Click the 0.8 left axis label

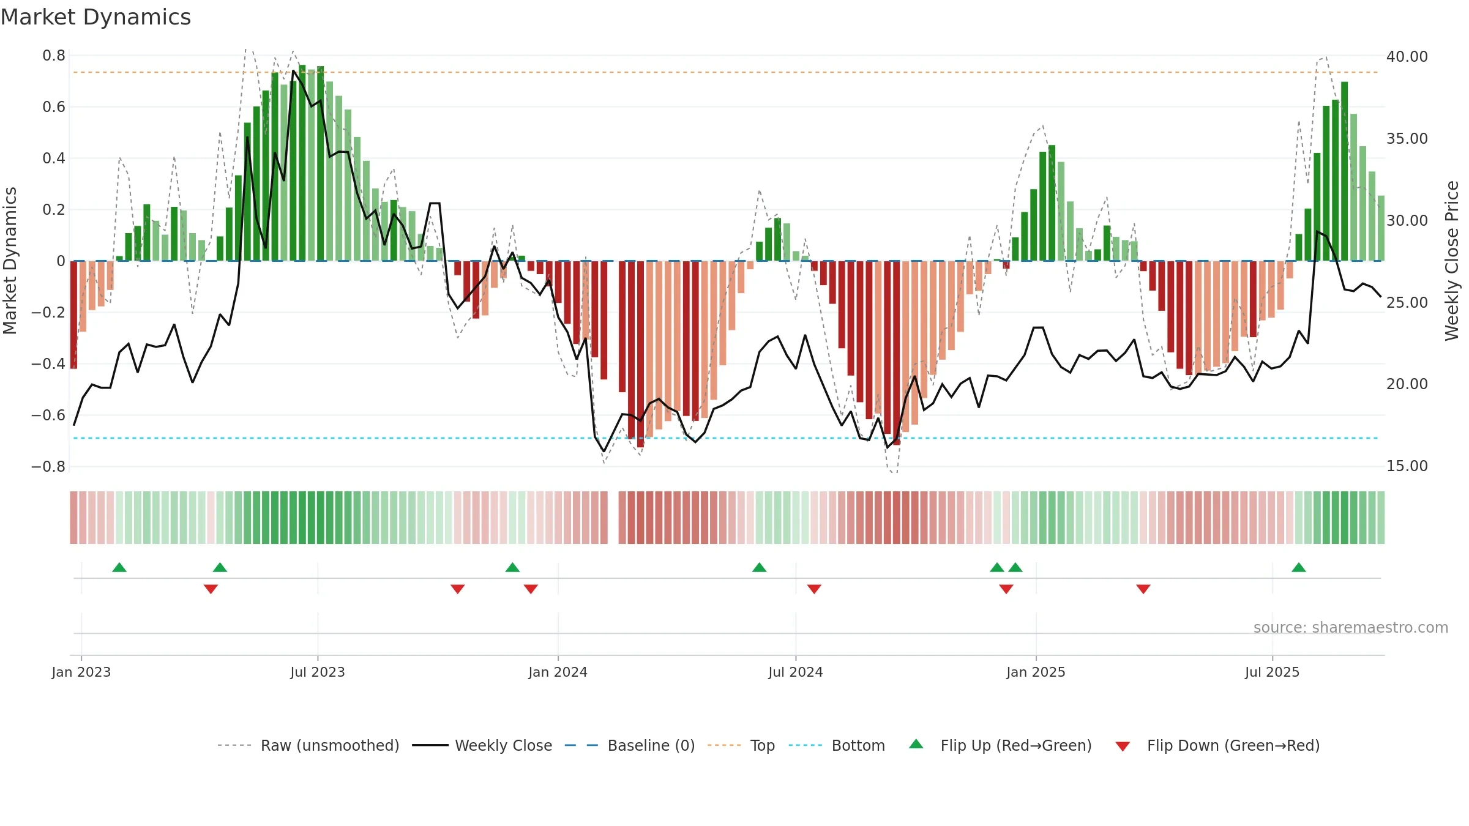pyautogui.click(x=54, y=56)
